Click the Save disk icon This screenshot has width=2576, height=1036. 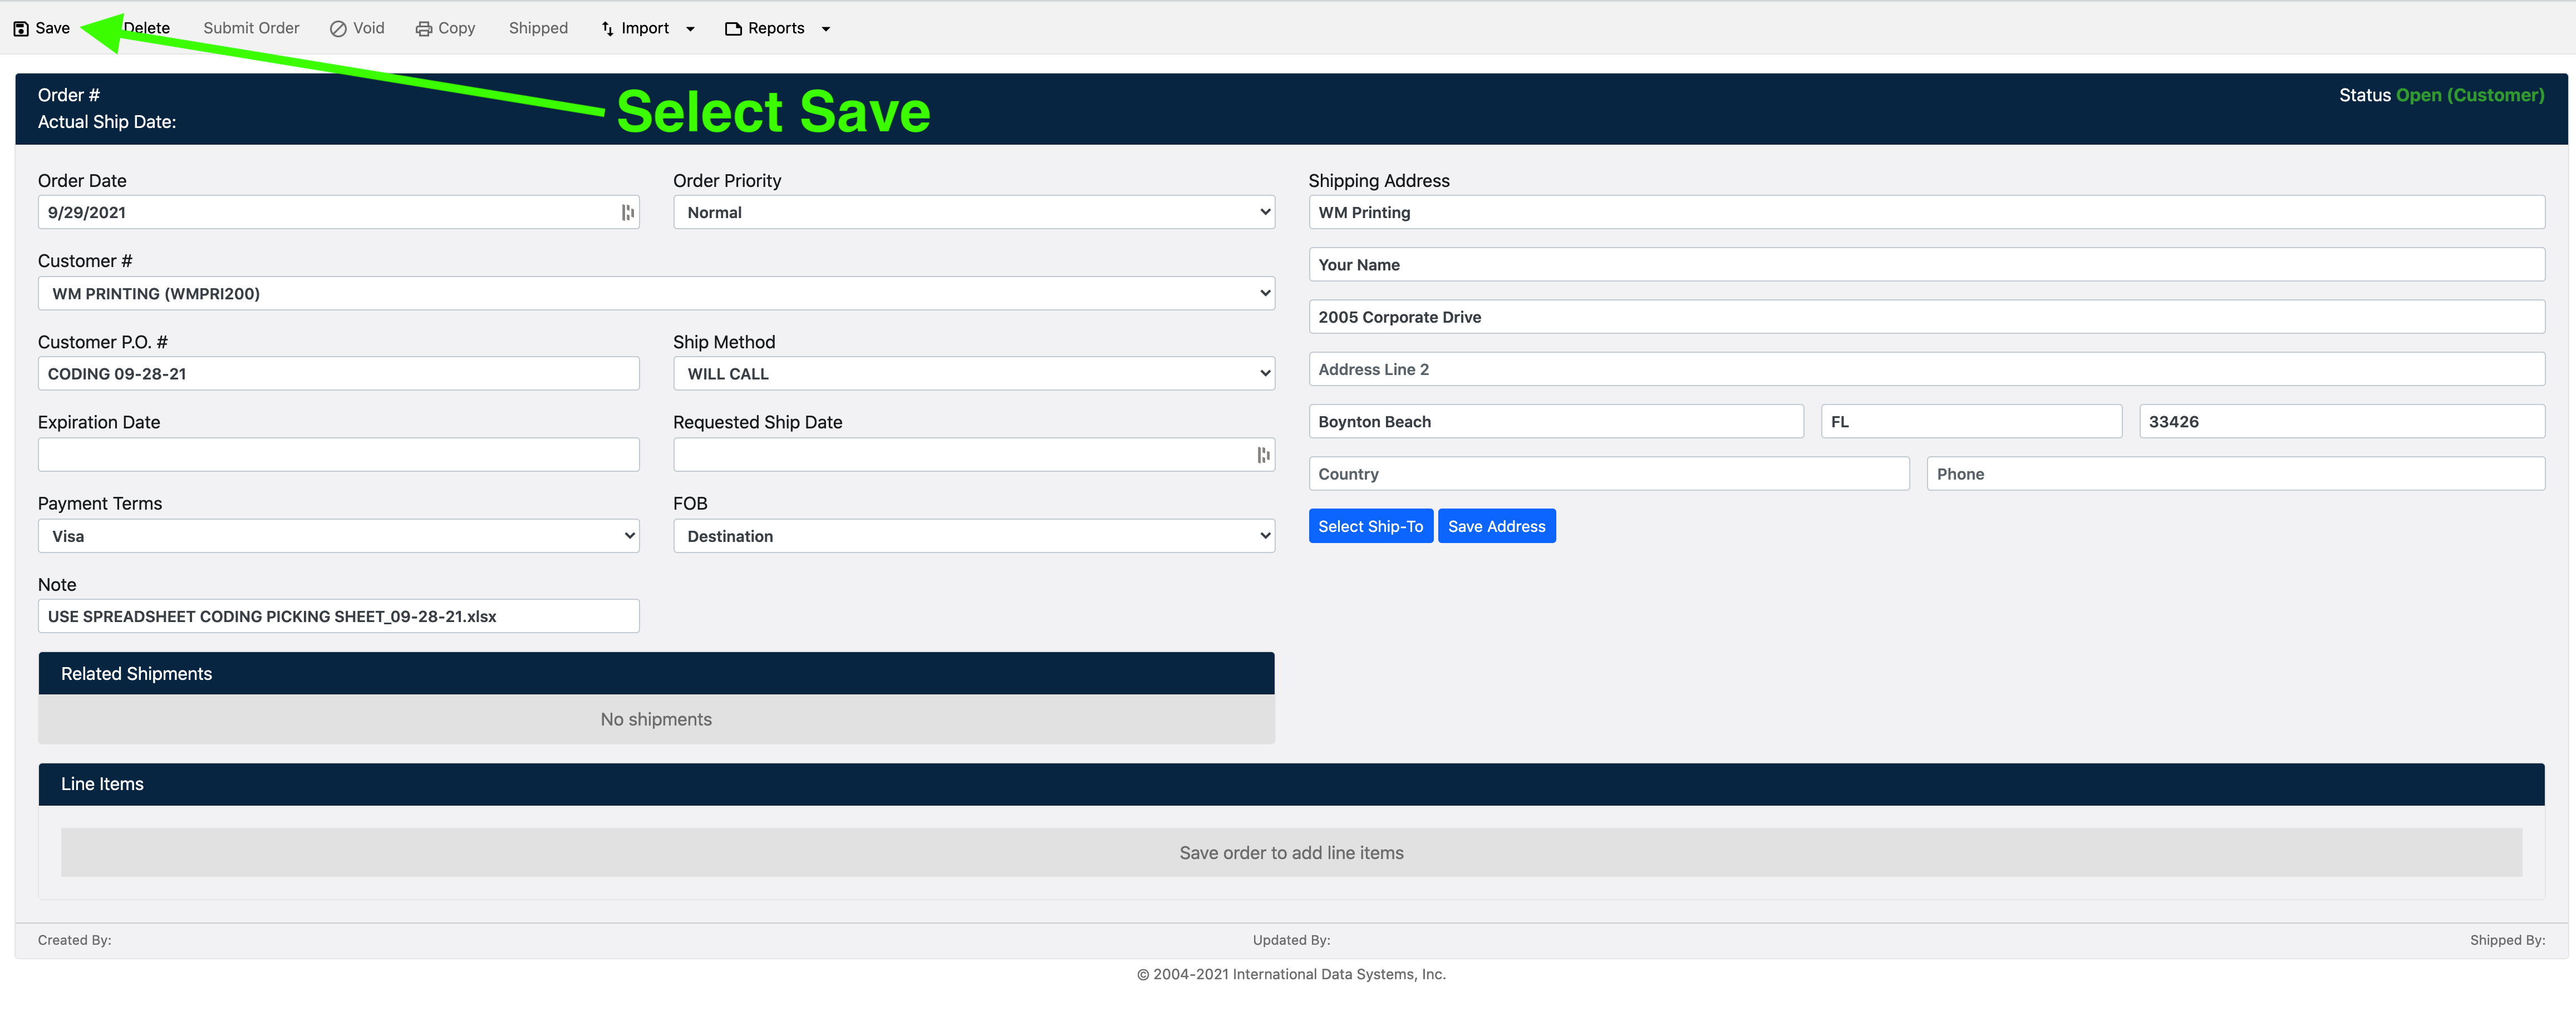pyautogui.click(x=21, y=29)
